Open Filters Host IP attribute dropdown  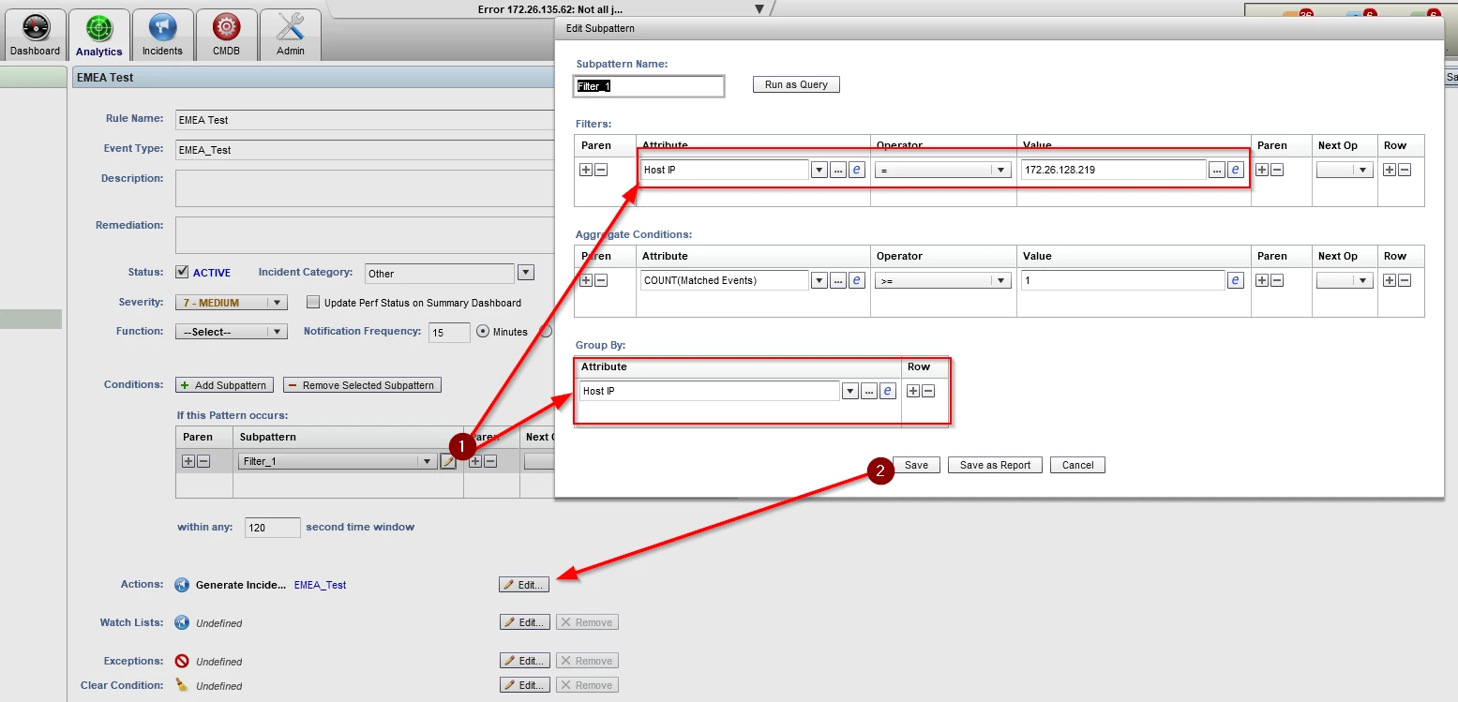click(819, 170)
